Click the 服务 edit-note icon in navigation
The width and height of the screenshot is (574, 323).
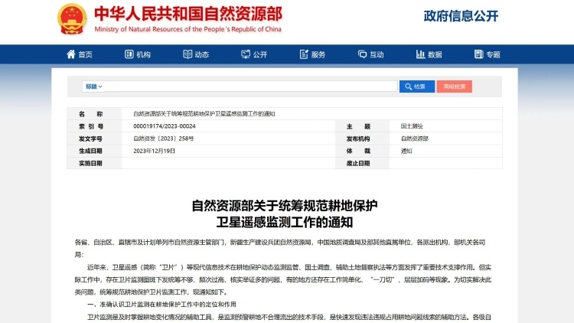pyautogui.click(x=303, y=55)
